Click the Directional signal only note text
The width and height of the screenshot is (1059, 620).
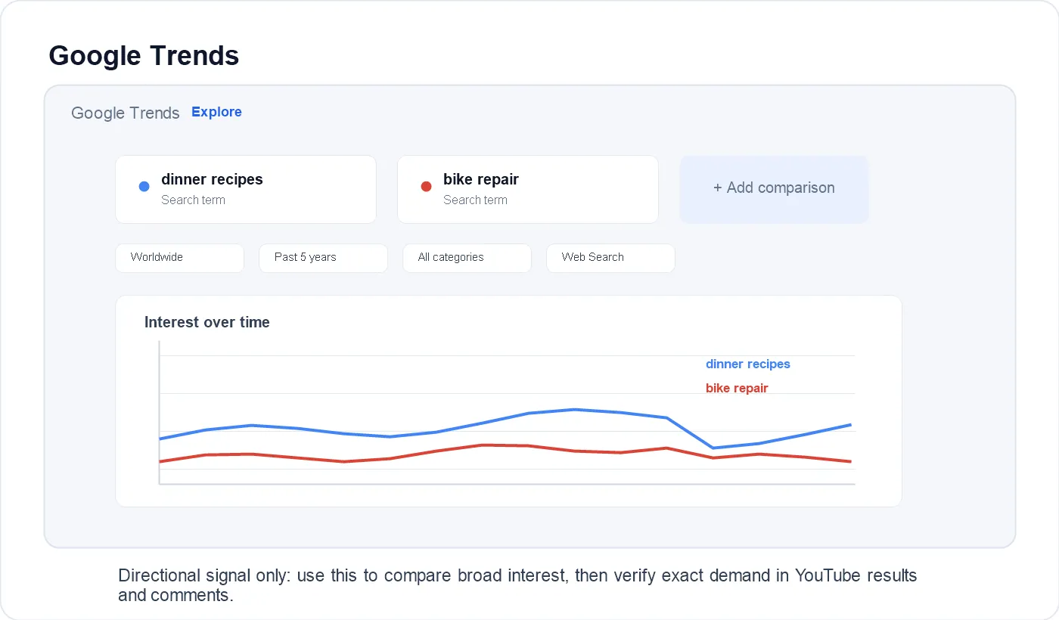517,585
